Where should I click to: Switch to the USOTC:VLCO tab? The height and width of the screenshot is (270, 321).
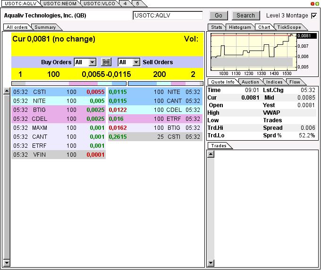[99, 3]
